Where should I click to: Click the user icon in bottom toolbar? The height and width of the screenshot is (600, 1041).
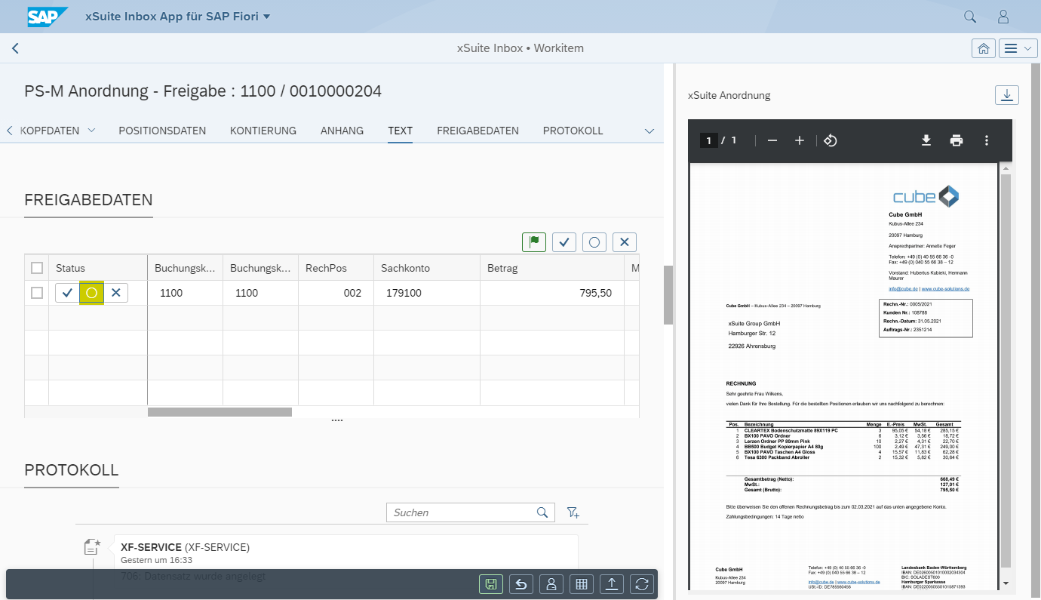coord(551,584)
